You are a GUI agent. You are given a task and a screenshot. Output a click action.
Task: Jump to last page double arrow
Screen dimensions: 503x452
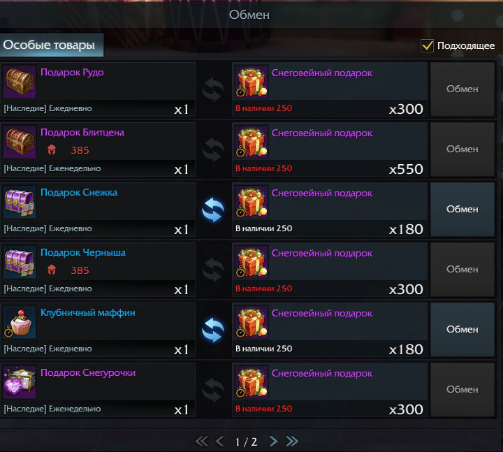292,442
